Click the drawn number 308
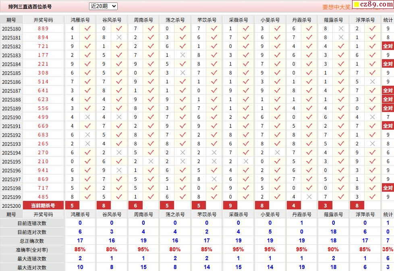 coord(43,73)
